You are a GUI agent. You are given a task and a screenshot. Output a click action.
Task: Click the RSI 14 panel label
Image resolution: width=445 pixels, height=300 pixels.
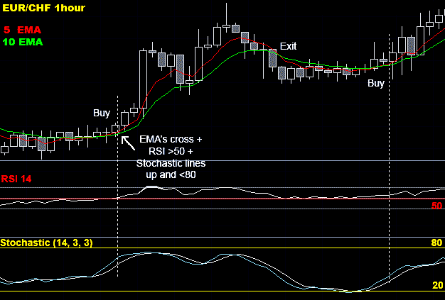[16, 179]
